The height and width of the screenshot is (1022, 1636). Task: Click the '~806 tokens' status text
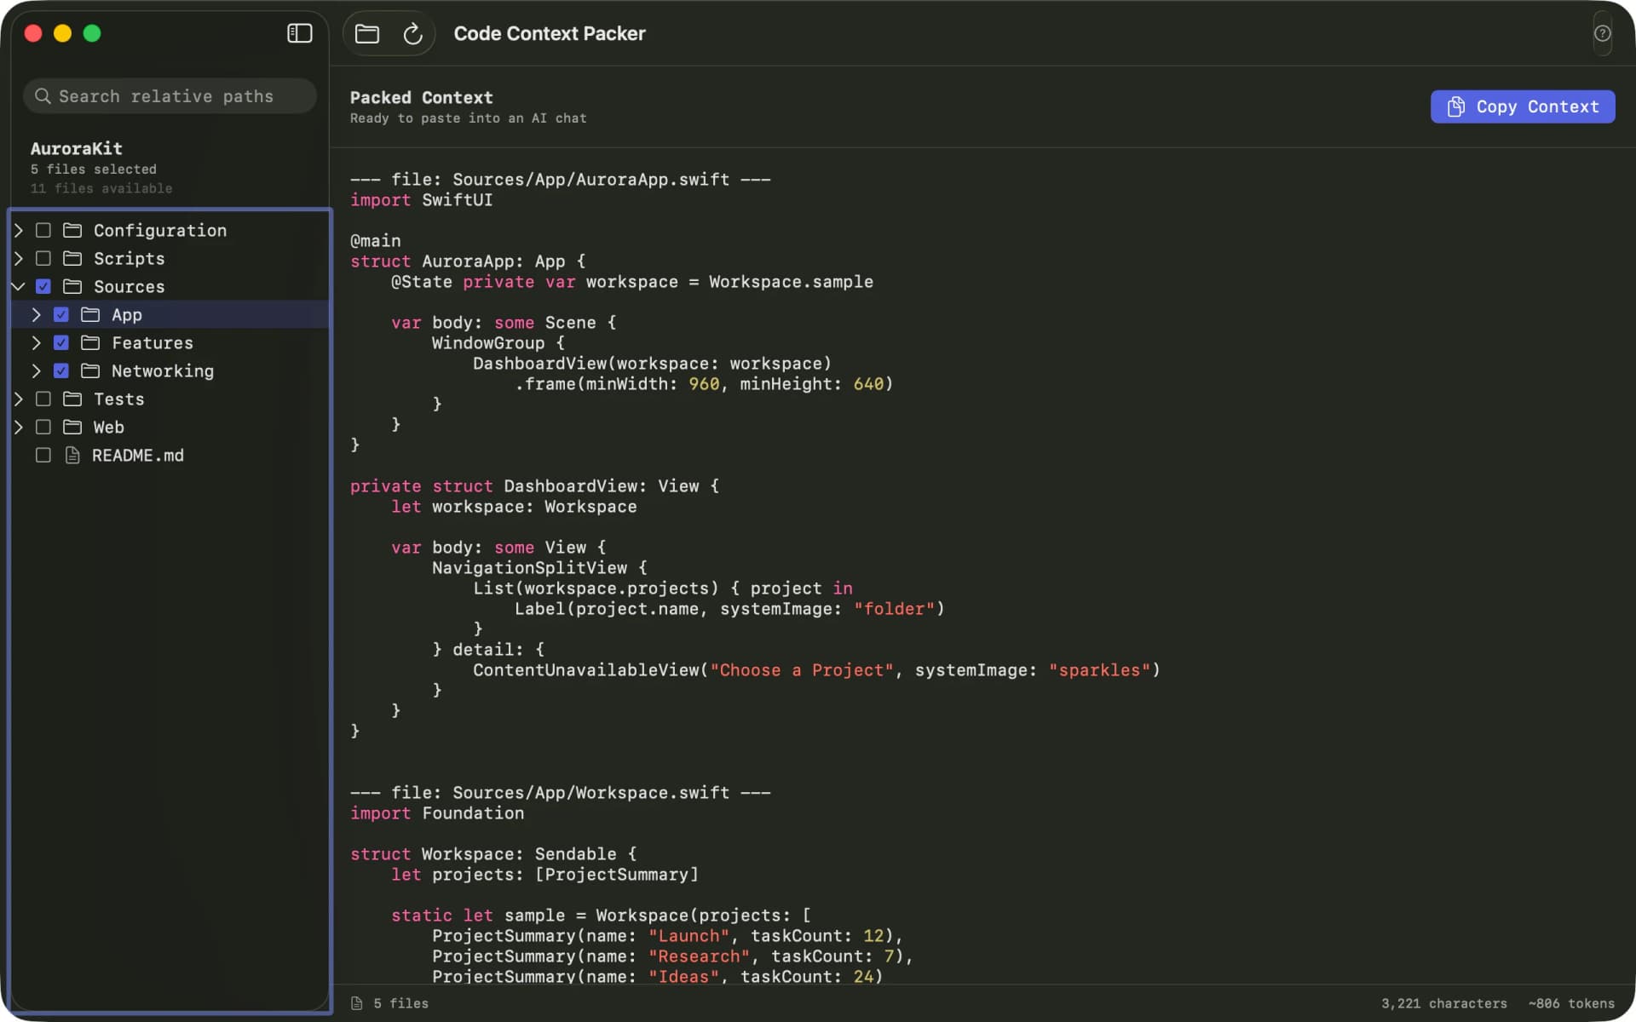[x=1571, y=1003]
